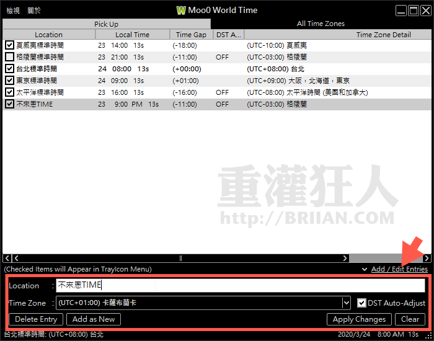Click the Time Gap column header
The image size is (434, 341).
191,35
